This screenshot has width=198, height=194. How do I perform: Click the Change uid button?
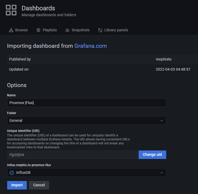[x=152, y=155]
